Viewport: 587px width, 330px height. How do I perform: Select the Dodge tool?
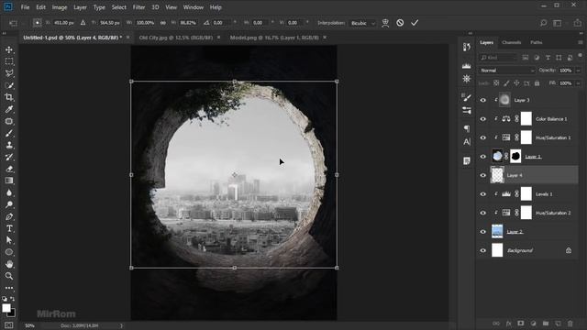pyautogui.click(x=9, y=204)
